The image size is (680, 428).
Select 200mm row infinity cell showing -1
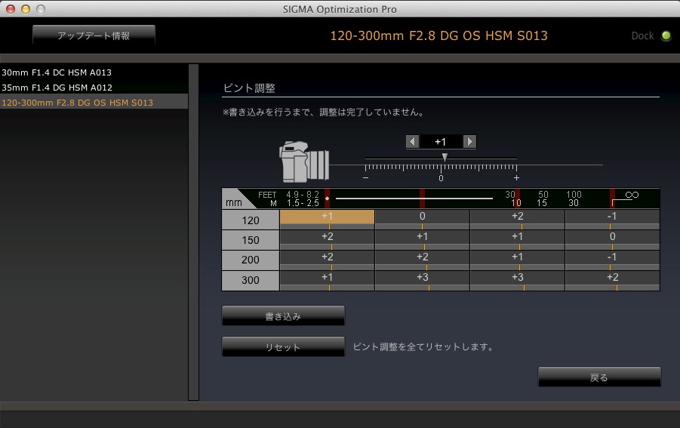click(x=612, y=260)
